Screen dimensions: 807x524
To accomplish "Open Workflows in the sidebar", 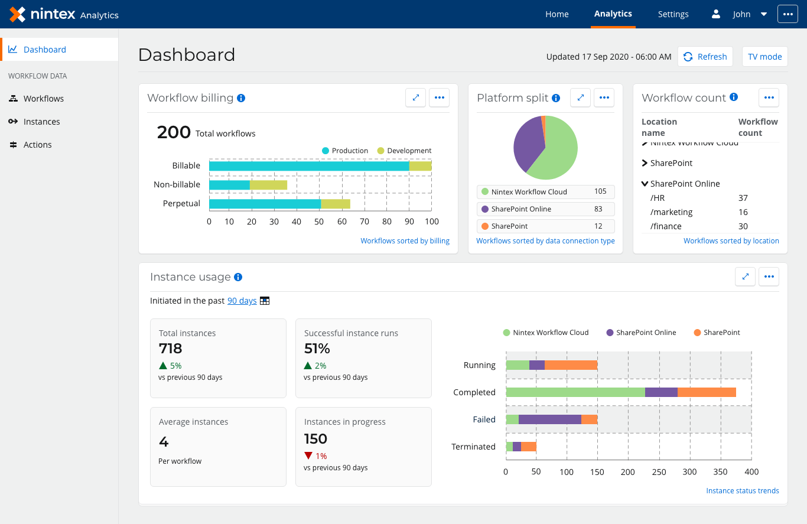I will [x=44, y=99].
